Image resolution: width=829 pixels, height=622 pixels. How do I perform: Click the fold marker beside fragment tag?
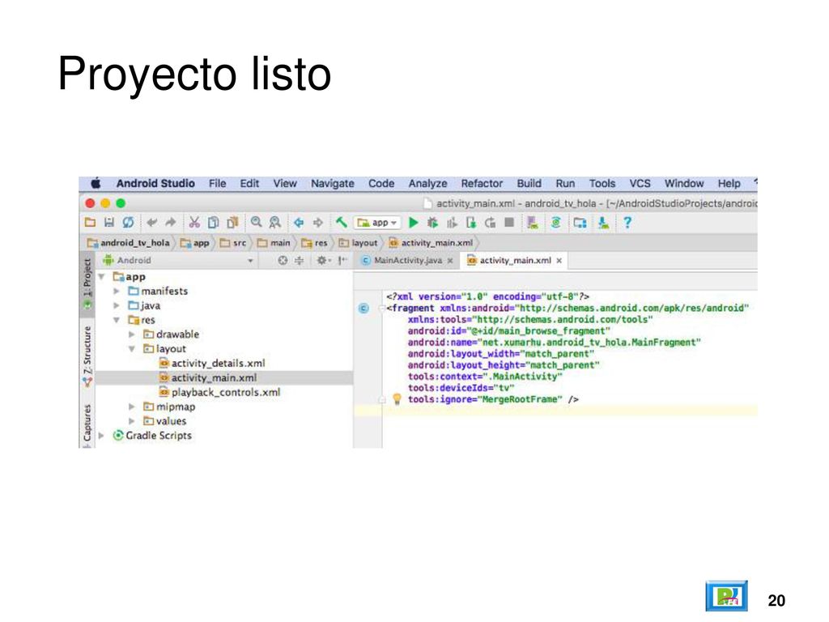tap(382, 309)
